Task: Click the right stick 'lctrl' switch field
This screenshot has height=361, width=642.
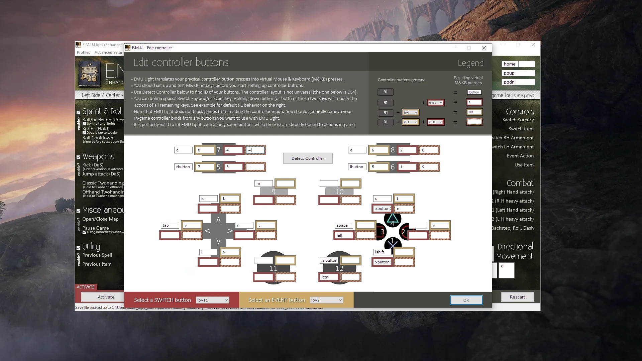Action: 329,277
